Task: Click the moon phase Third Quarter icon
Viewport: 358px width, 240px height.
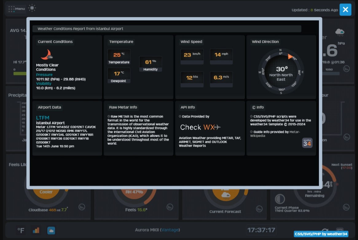Action: [x=280, y=199]
